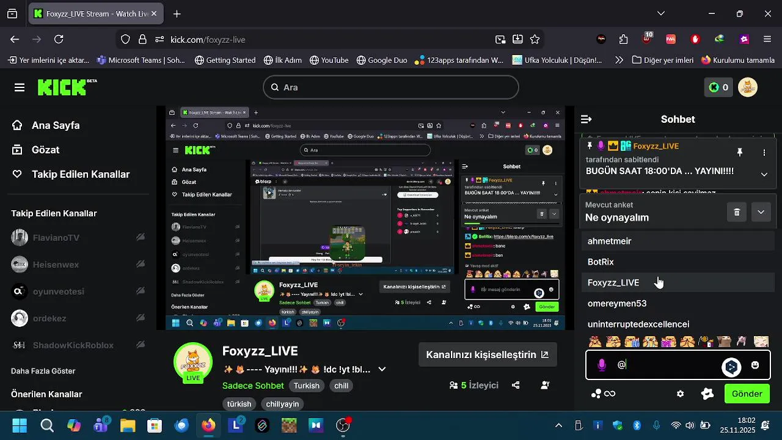Open chat settings gear icon
This screenshot has width=782, height=440.
(x=680, y=394)
